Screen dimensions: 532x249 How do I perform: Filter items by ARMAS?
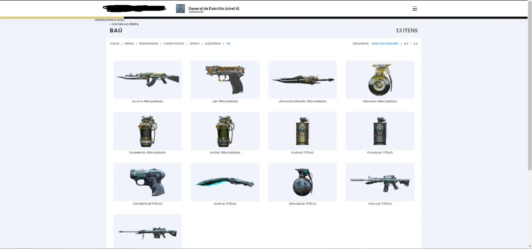(x=129, y=44)
